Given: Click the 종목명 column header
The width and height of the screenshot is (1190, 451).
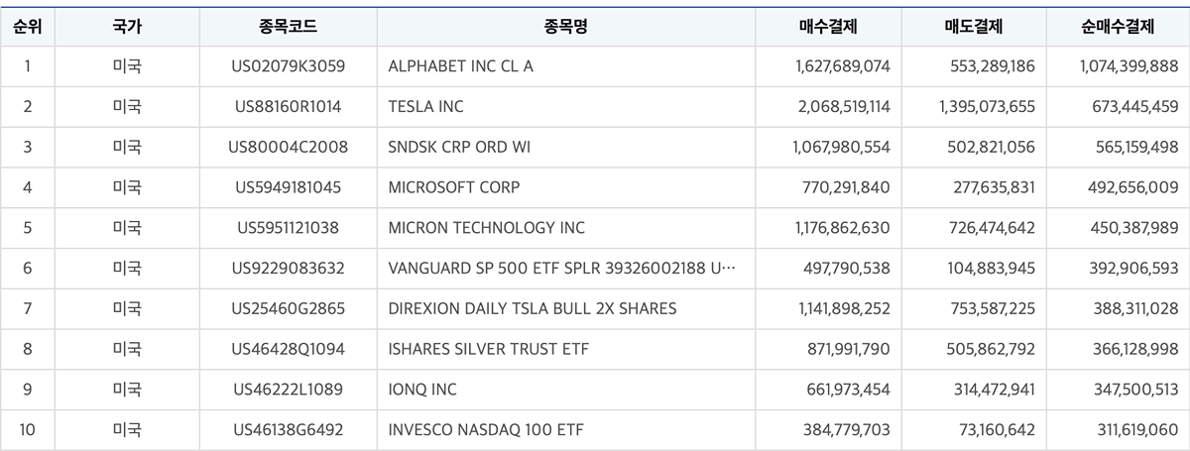Looking at the screenshot, I should (565, 27).
